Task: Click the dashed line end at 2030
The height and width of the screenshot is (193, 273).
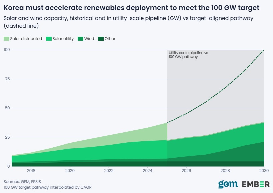Action: (x=264, y=50)
